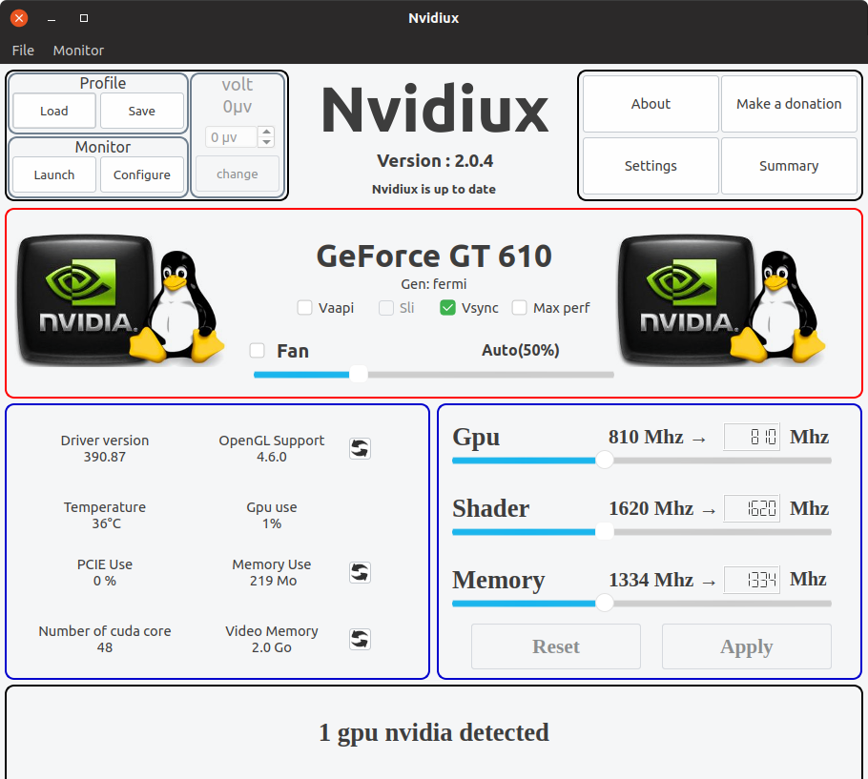Image resolution: width=868 pixels, height=779 pixels.
Task: Refresh the Video Memory value
Action: click(360, 640)
